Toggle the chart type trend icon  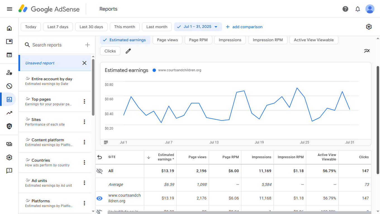click(x=367, y=51)
